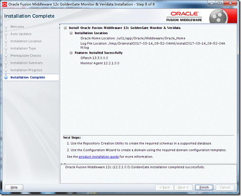Screen dimensions: 241x196
Task: Click the Repository Creation Utility step text
Action: (139, 143)
